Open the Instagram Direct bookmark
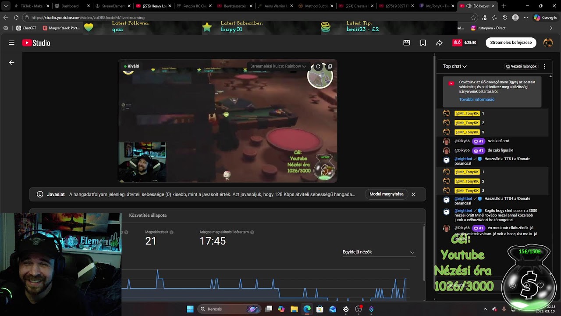561x316 pixels. tap(488, 28)
